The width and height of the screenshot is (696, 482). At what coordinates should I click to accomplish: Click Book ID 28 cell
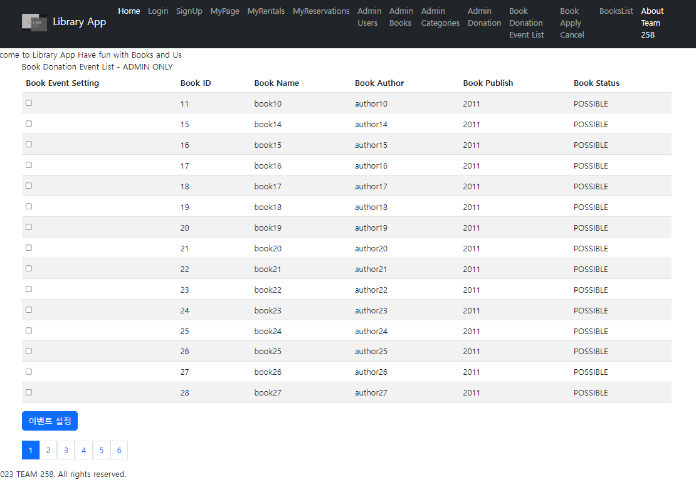(184, 393)
